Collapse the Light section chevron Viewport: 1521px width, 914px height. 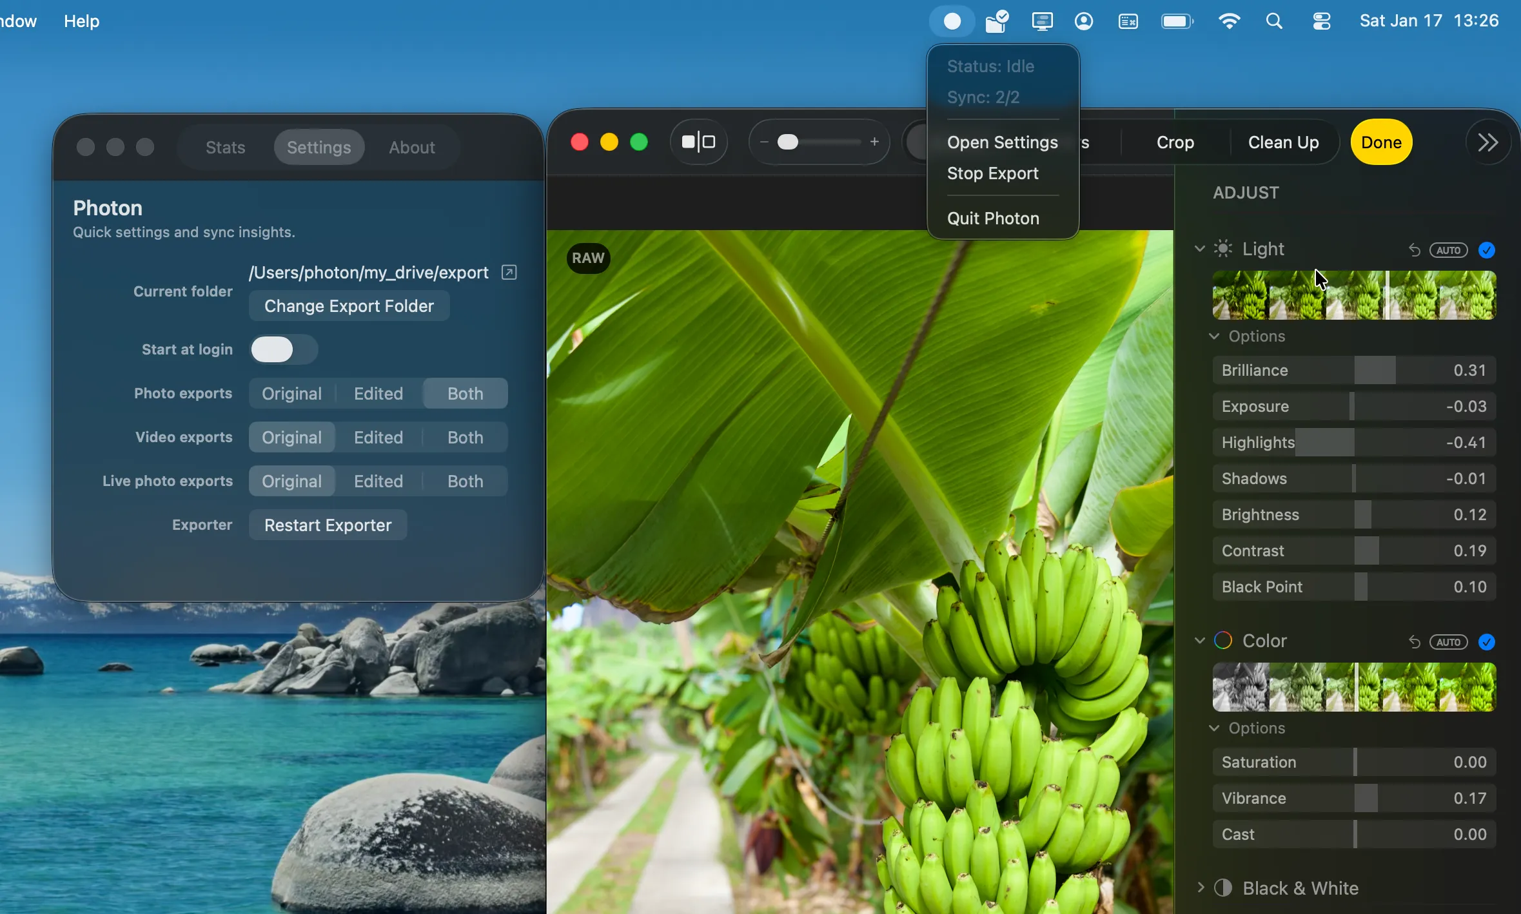(x=1199, y=249)
